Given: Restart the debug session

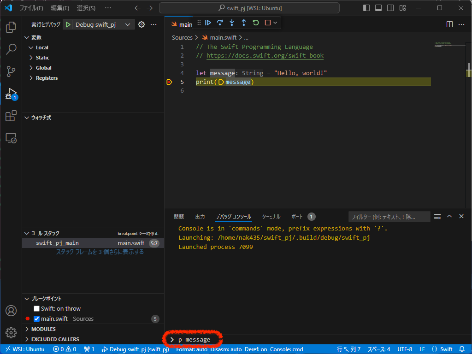Looking at the screenshot, I should tap(256, 23).
